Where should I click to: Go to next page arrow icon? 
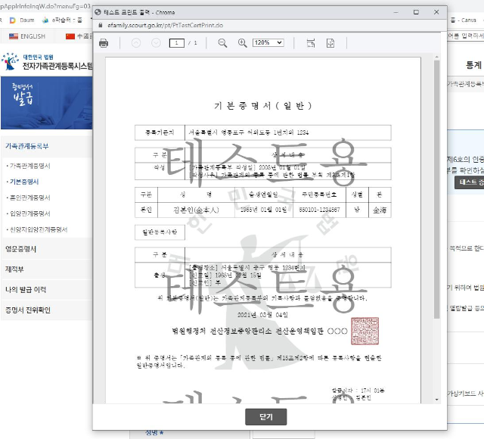coord(157,42)
